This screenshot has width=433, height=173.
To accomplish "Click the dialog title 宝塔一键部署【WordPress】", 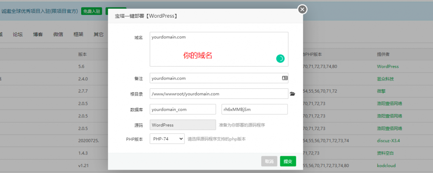I will (x=146, y=16).
